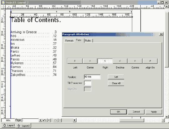Click the 'Arriving in Greece' line
The height and width of the screenshot is (129, 169).
coord(34,32)
